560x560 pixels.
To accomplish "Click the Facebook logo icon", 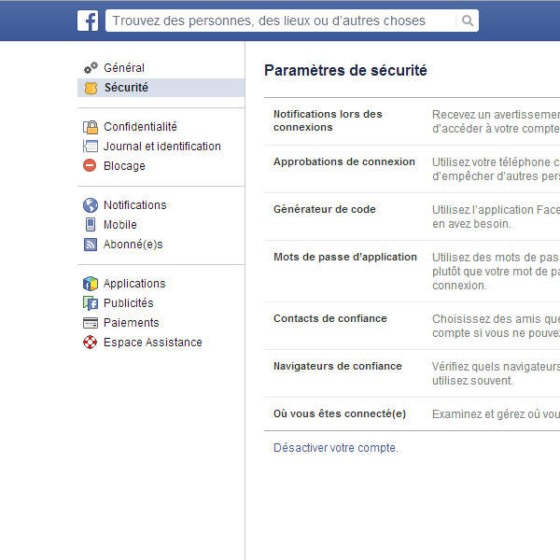I will coord(88,21).
